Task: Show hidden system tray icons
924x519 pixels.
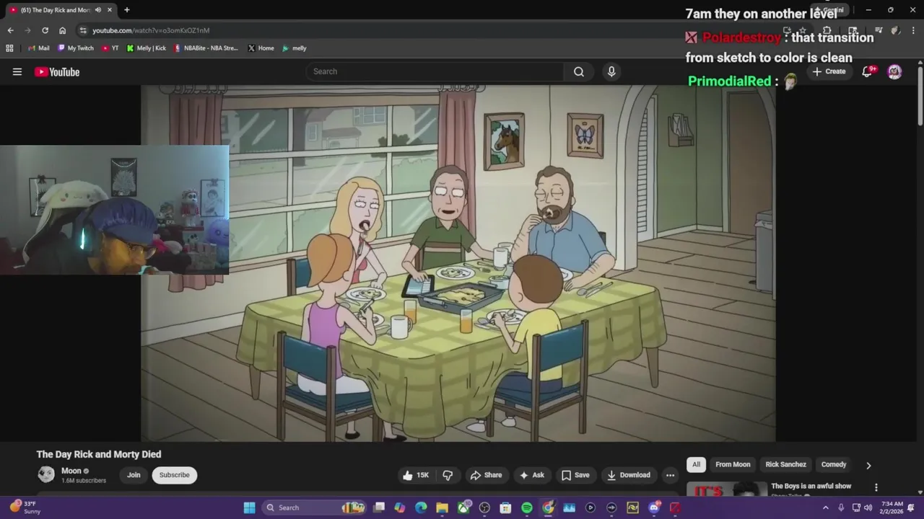Action: 826,507
